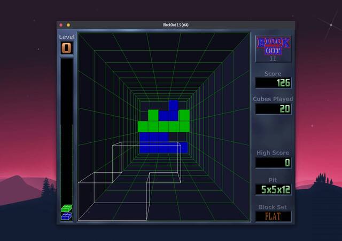Click the BlockOut 2.5 (x64) window title

pyautogui.click(x=176, y=25)
